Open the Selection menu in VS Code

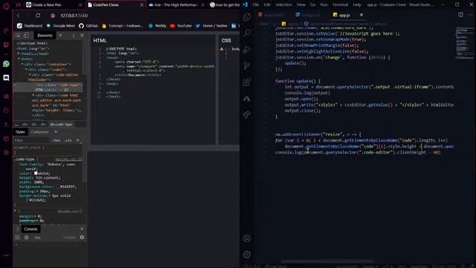(x=283, y=5)
